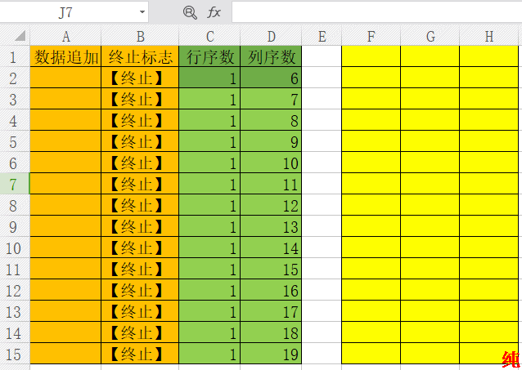This screenshot has height=370, width=522.
Task: Open the fx insert function button
Action: [214, 12]
